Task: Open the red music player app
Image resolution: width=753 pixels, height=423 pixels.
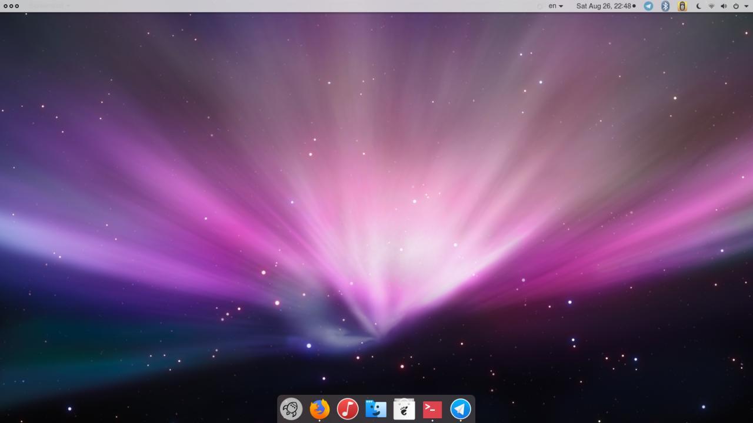Action: pyautogui.click(x=348, y=409)
